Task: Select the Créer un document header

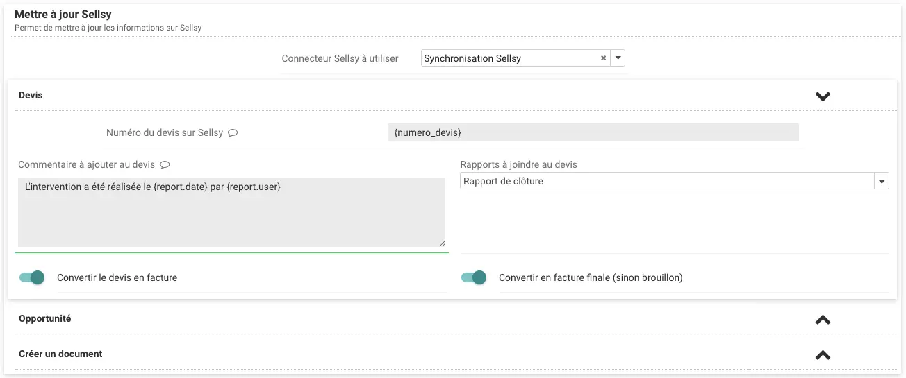Action: pyautogui.click(x=60, y=354)
